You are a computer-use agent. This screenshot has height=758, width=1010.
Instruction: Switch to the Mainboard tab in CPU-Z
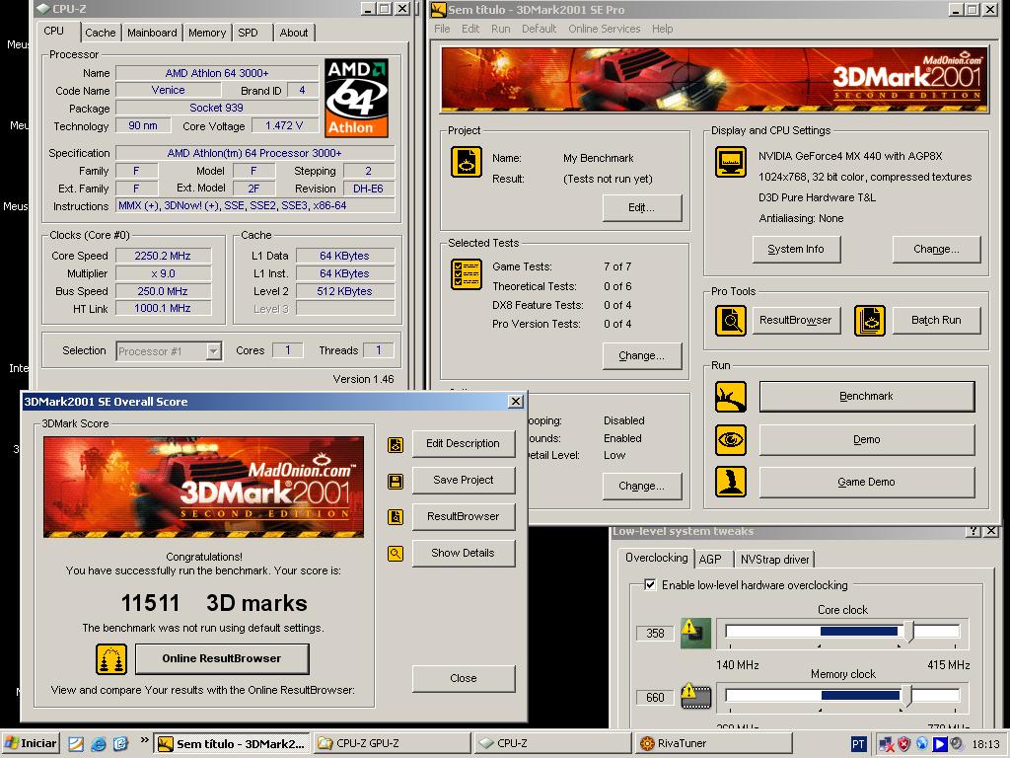pos(152,33)
